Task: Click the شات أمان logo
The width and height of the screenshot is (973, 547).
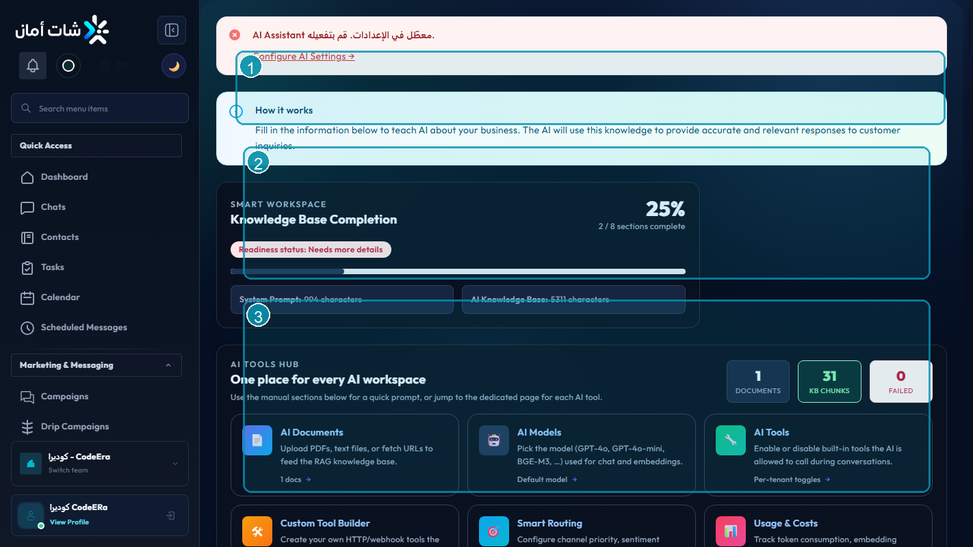Action: tap(62, 30)
